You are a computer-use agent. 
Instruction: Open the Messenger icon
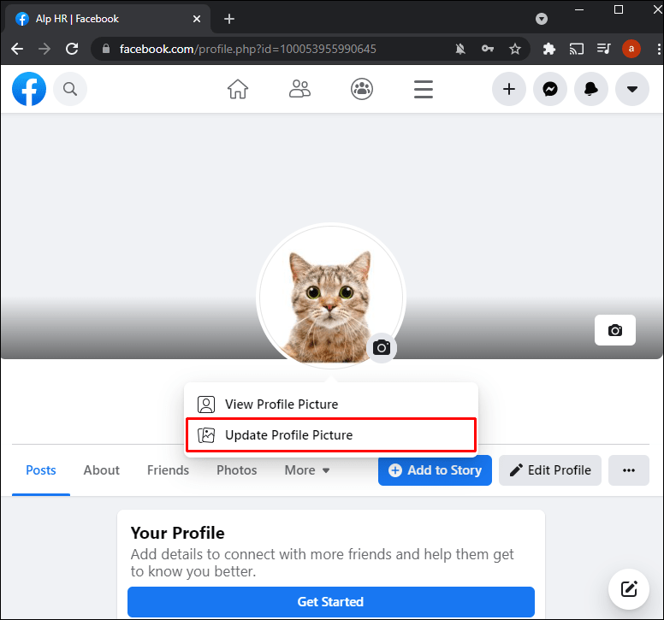(x=550, y=89)
